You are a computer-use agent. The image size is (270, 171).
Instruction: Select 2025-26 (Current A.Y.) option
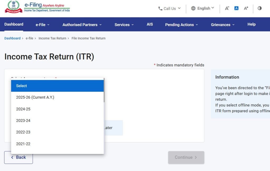pyautogui.click(x=35, y=97)
